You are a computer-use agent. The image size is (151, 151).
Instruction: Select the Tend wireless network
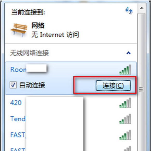coord(71,119)
